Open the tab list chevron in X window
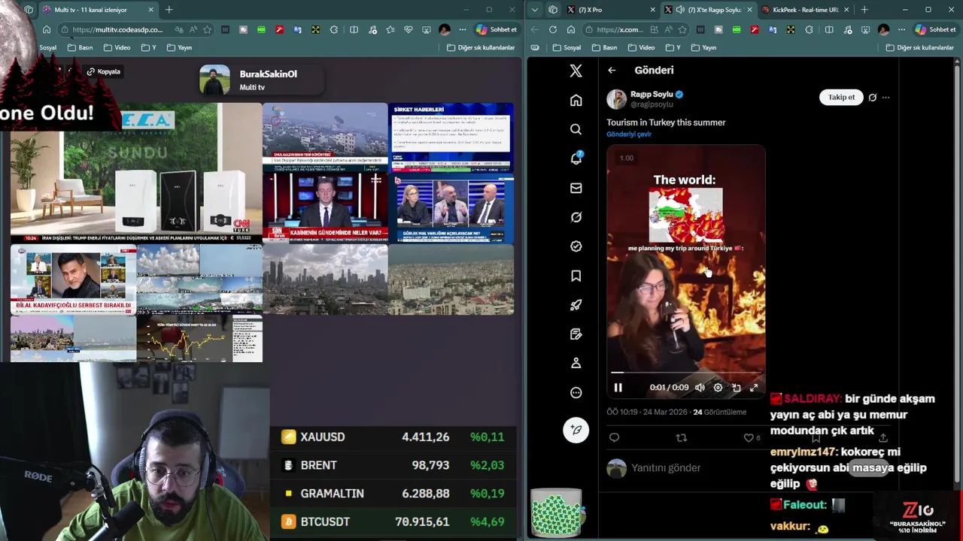 (535, 10)
